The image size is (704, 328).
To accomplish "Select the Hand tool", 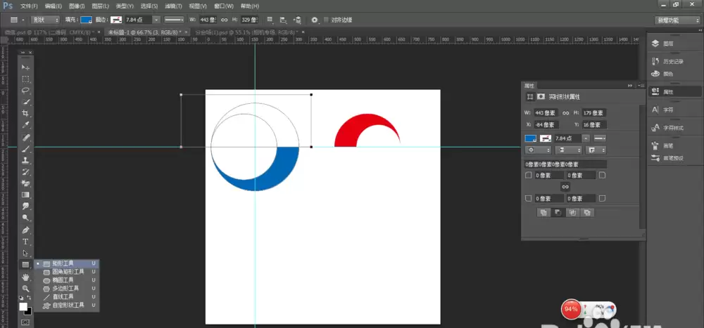I will (x=25, y=277).
